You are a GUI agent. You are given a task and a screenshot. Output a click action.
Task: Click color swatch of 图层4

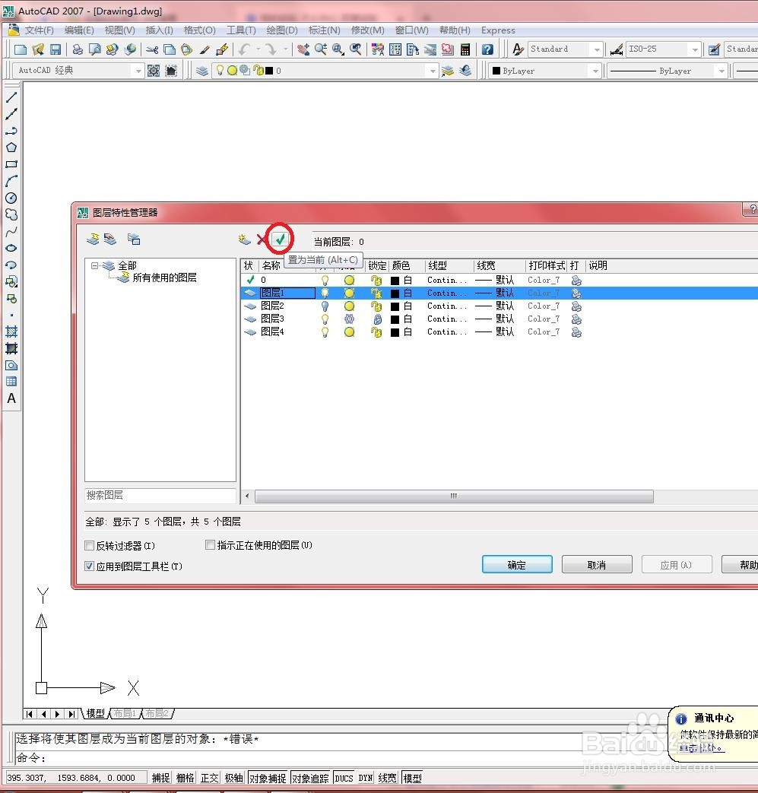click(x=395, y=332)
